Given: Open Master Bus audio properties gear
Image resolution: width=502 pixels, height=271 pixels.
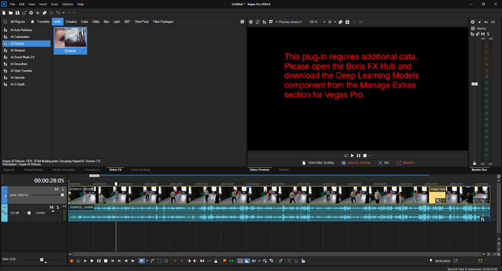Looking at the screenshot, I should [473, 22].
